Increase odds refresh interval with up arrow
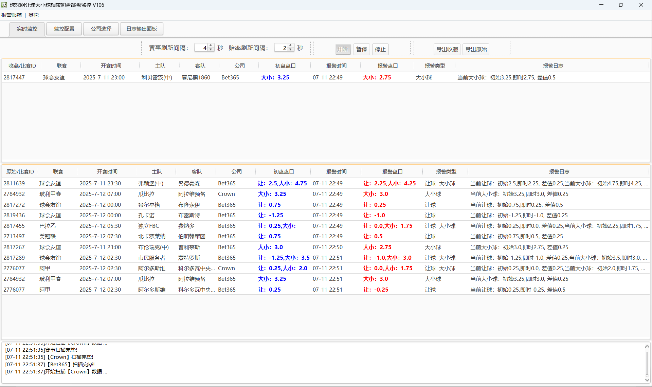 click(291, 45)
